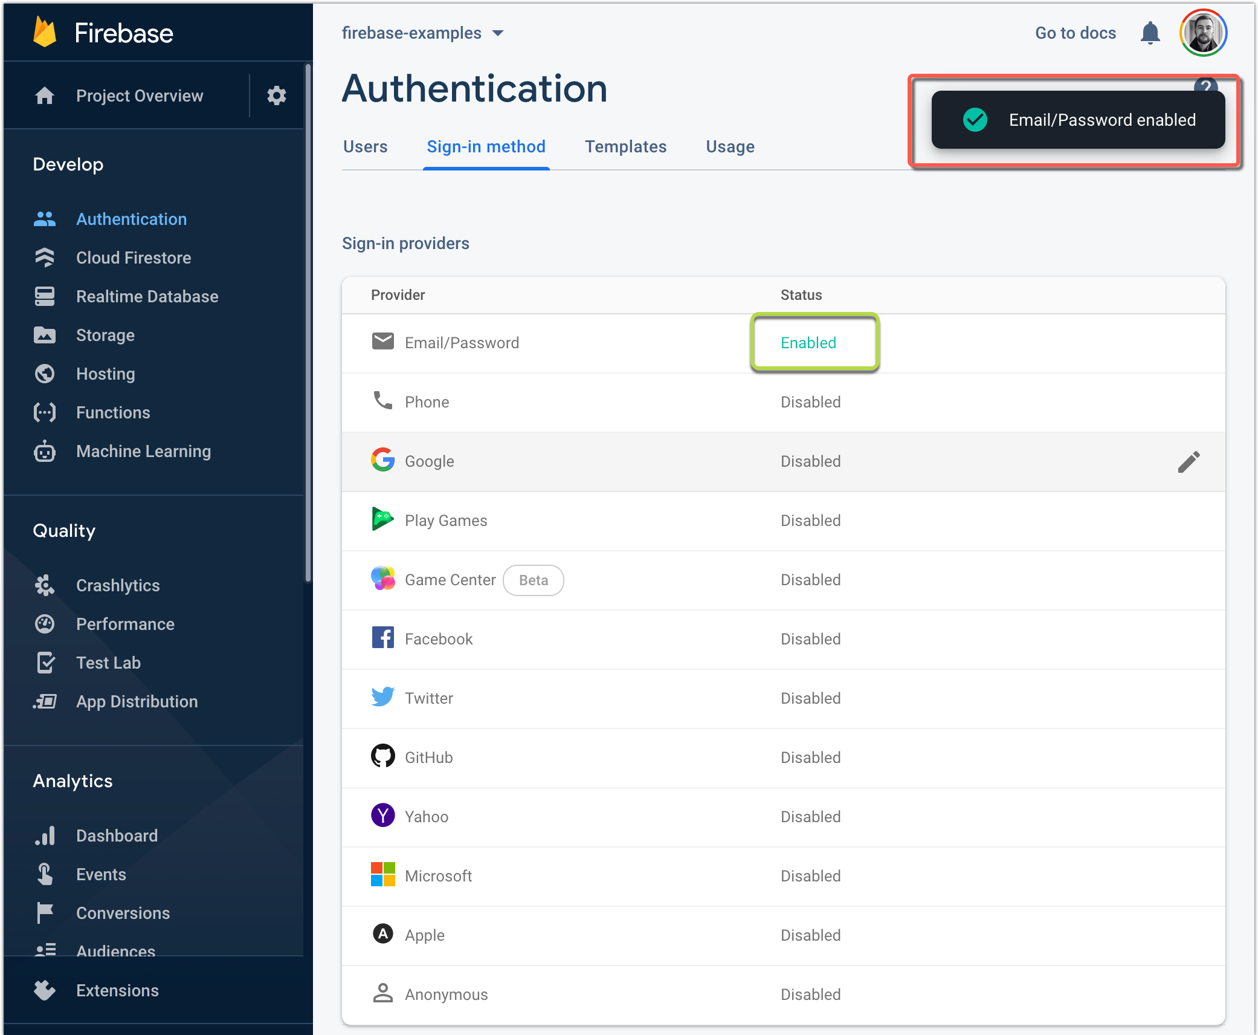Open the user account avatar
The height and width of the screenshot is (1035, 1258).
(x=1204, y=33)
